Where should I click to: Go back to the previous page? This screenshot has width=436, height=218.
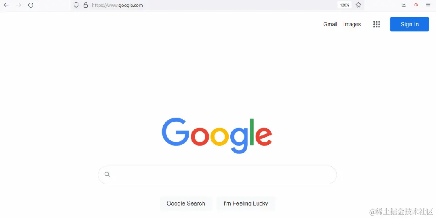pyautogui.click(x=6, y=5)
